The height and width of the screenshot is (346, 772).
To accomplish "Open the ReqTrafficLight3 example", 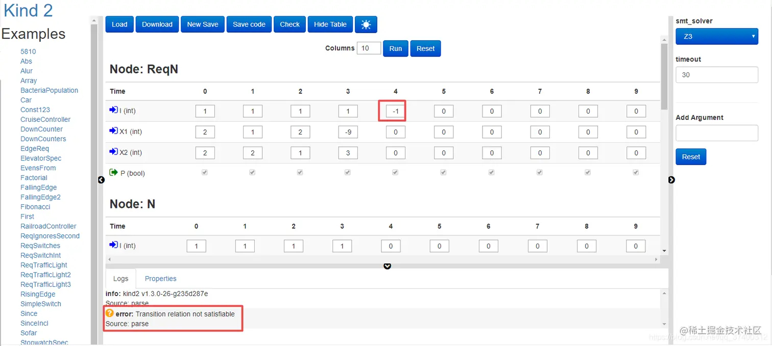I will point(45,284).
